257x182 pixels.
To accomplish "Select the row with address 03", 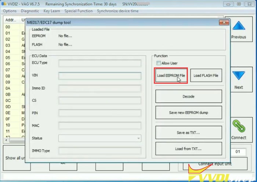I will pos(14,45).
